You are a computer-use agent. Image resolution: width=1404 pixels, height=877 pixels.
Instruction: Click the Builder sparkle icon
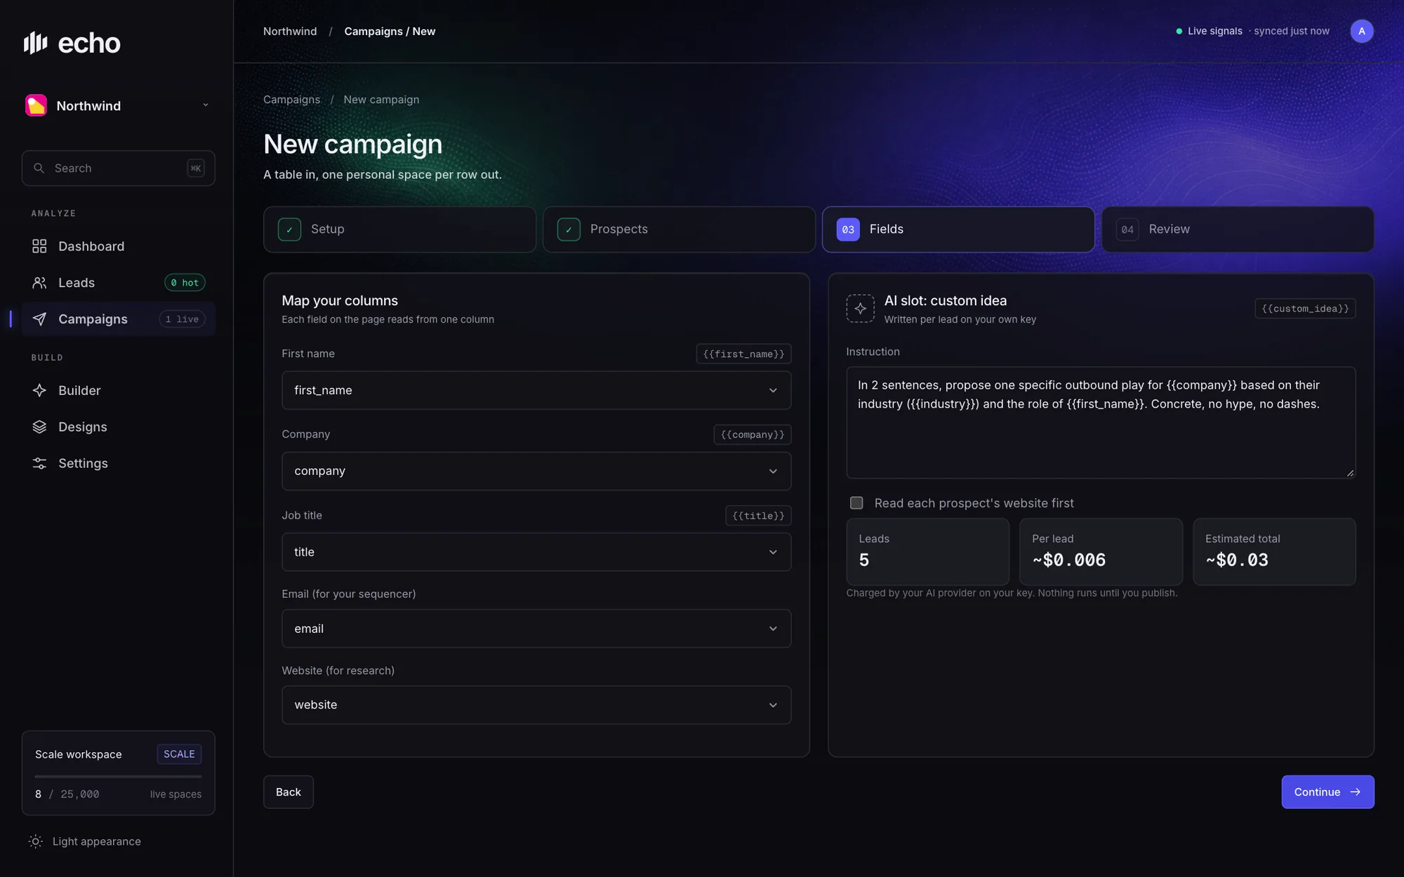[39, 391]
